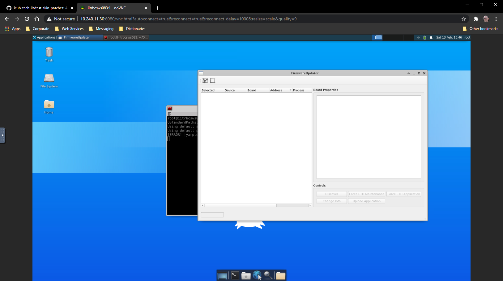Viewport: 503px width, 281px height.
Task: Click the Upload Application button
Action: [367, 201]
